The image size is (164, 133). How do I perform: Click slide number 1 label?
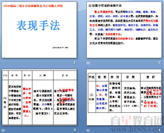tap(74, 62)
